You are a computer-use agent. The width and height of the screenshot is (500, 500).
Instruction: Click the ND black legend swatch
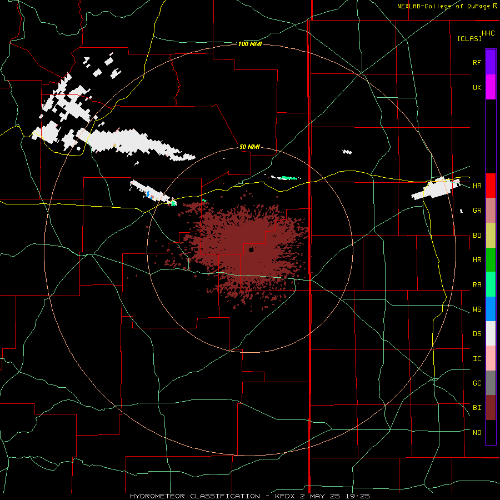[x=491, y=432]
